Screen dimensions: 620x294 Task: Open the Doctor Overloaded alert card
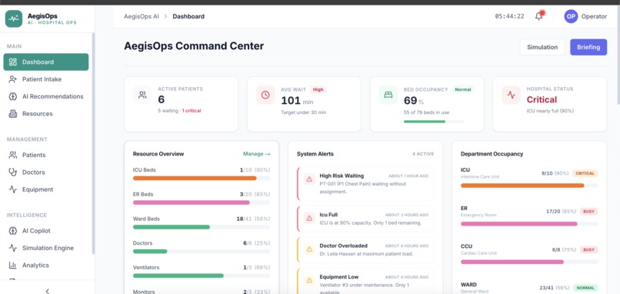point(365,249)
